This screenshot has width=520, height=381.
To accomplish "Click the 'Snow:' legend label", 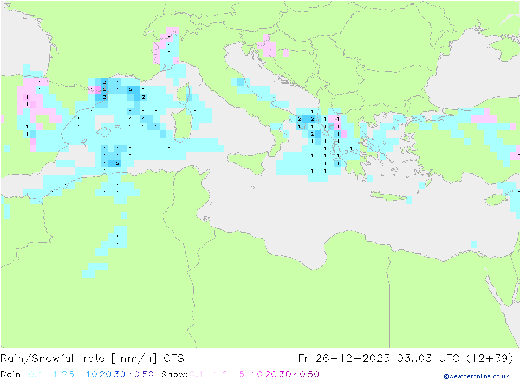I will click(x=174, y=374).
